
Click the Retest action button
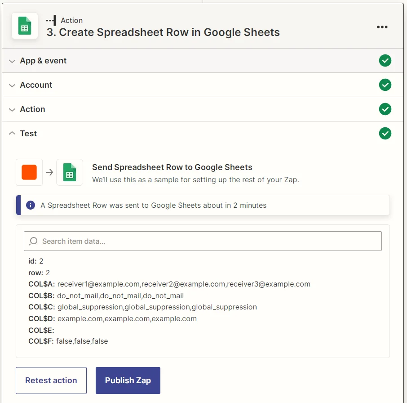point(51,380)
